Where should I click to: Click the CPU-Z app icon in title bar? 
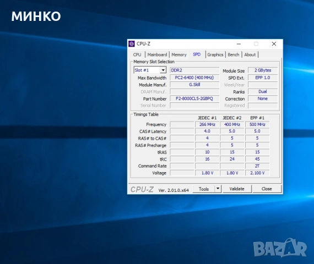132,43
